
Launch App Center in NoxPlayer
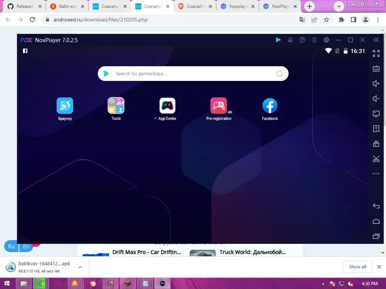[x=167, y=106]
